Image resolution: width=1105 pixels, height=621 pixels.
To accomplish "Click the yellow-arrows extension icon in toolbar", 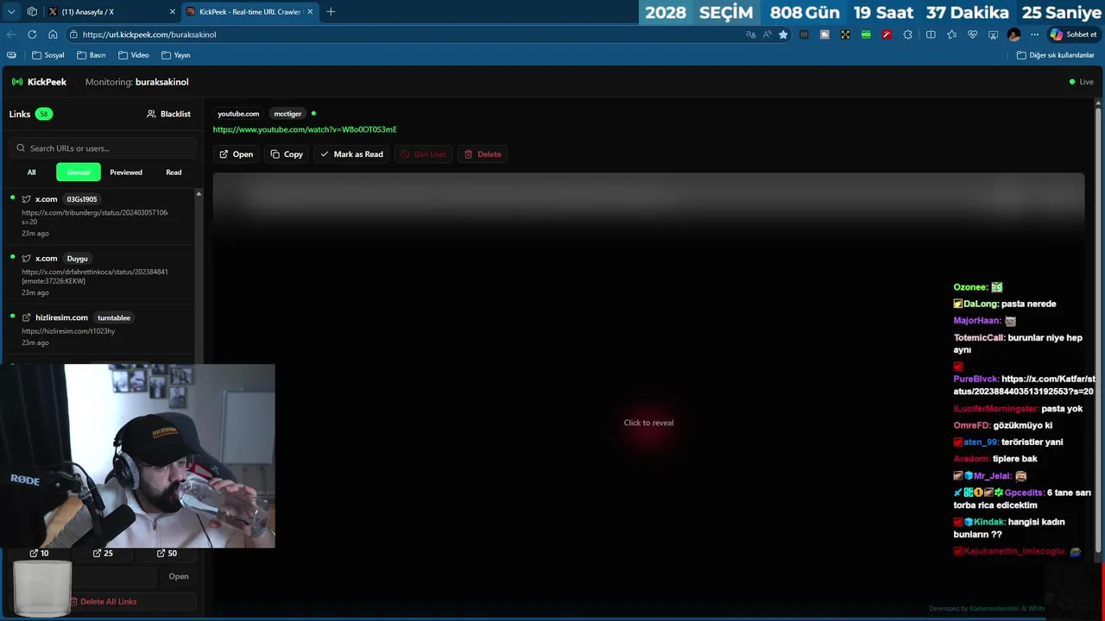I will 845,34.
